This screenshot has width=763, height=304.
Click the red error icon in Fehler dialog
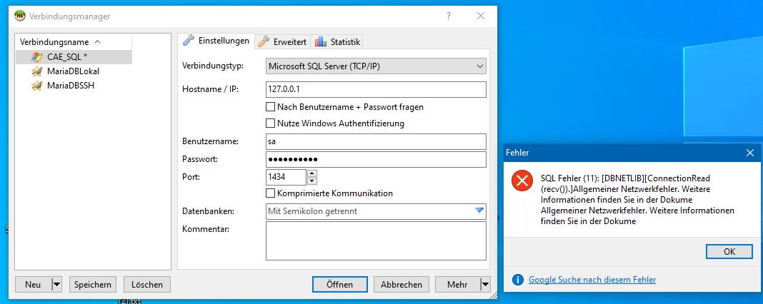click(x=522, y=181)
